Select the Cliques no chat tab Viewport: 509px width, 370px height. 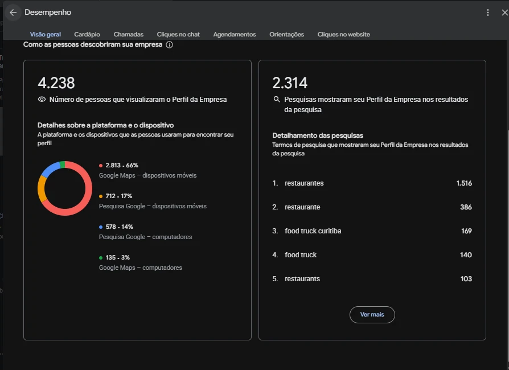coord(178,34)
